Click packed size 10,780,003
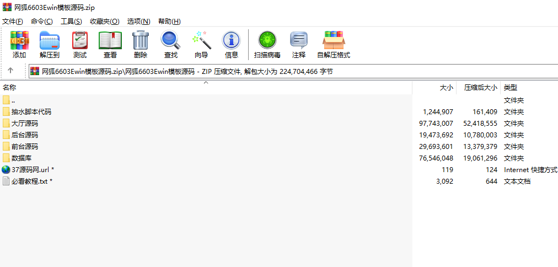This screenshot has width=558, height=267. click(480, 135)
